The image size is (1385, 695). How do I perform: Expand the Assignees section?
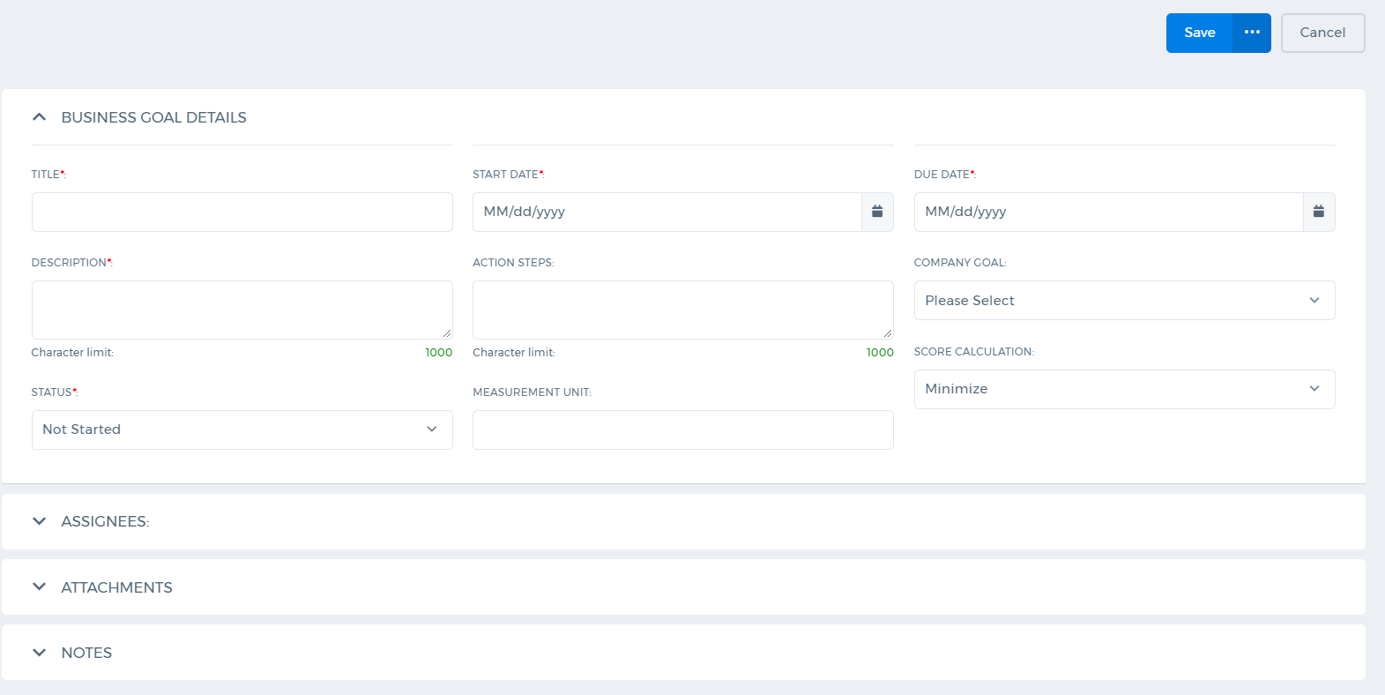[39, 521]
